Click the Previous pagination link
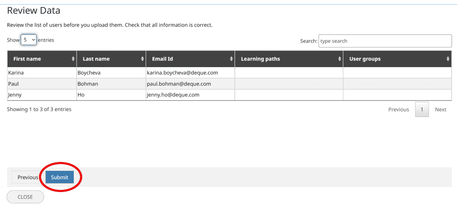 [x=398, y=109]
